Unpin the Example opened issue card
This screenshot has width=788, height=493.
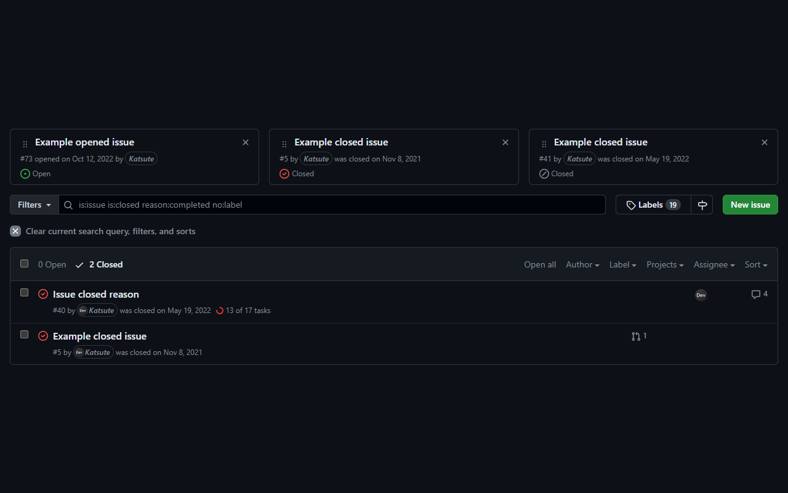(246, 142)
